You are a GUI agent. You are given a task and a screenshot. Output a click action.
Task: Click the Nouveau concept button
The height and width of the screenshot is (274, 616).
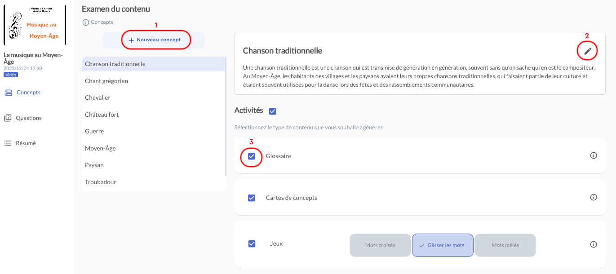[x=154, y=40]
